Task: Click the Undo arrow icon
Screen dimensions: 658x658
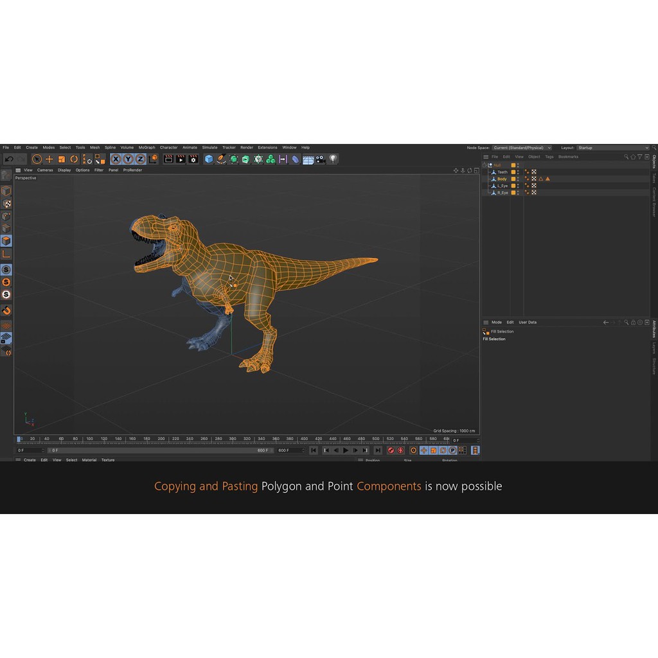Action: 9,159
